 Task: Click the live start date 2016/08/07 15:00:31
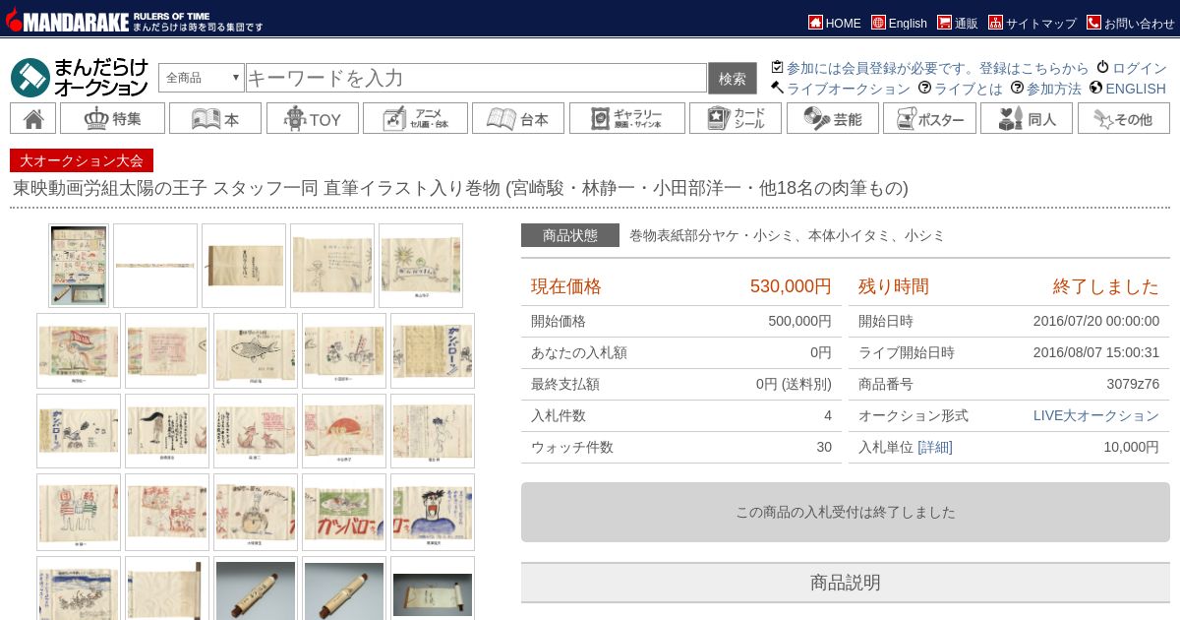pos(1096,352)
